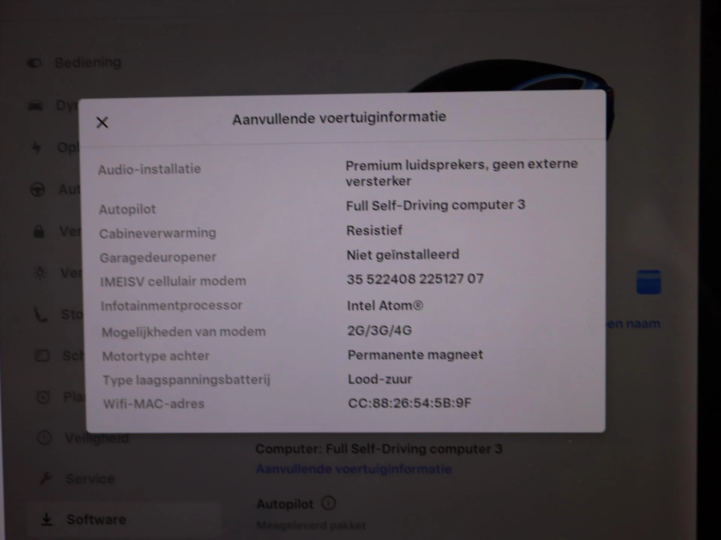Select the Infotainmentprocessor label

[x=172, y=306]
